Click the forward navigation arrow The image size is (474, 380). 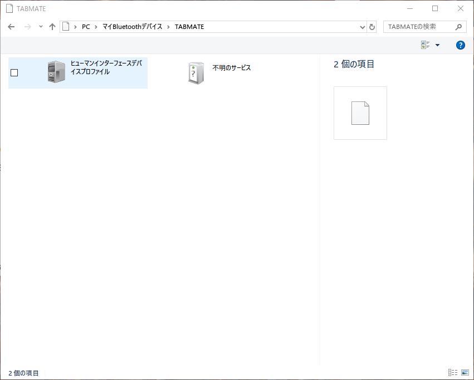point(27,27)
